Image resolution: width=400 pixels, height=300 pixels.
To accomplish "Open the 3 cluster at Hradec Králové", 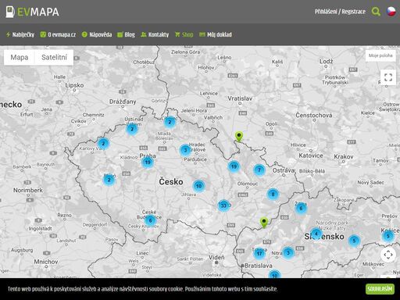I will [185, 150].
